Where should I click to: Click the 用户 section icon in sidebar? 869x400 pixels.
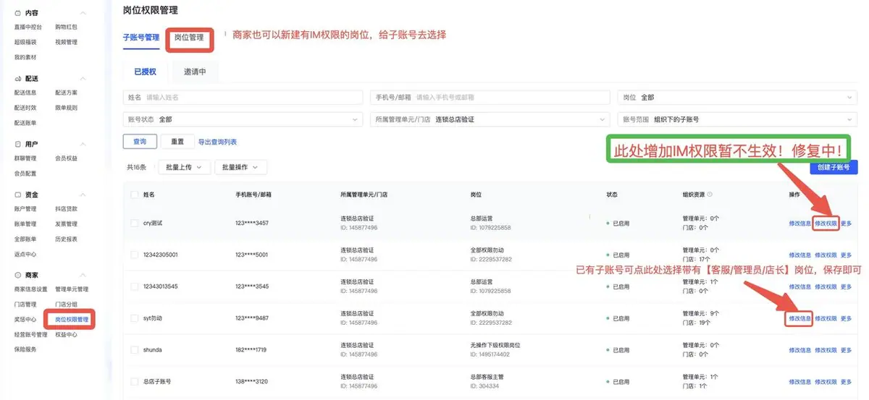pyautogui.click(x=17, y=144)
